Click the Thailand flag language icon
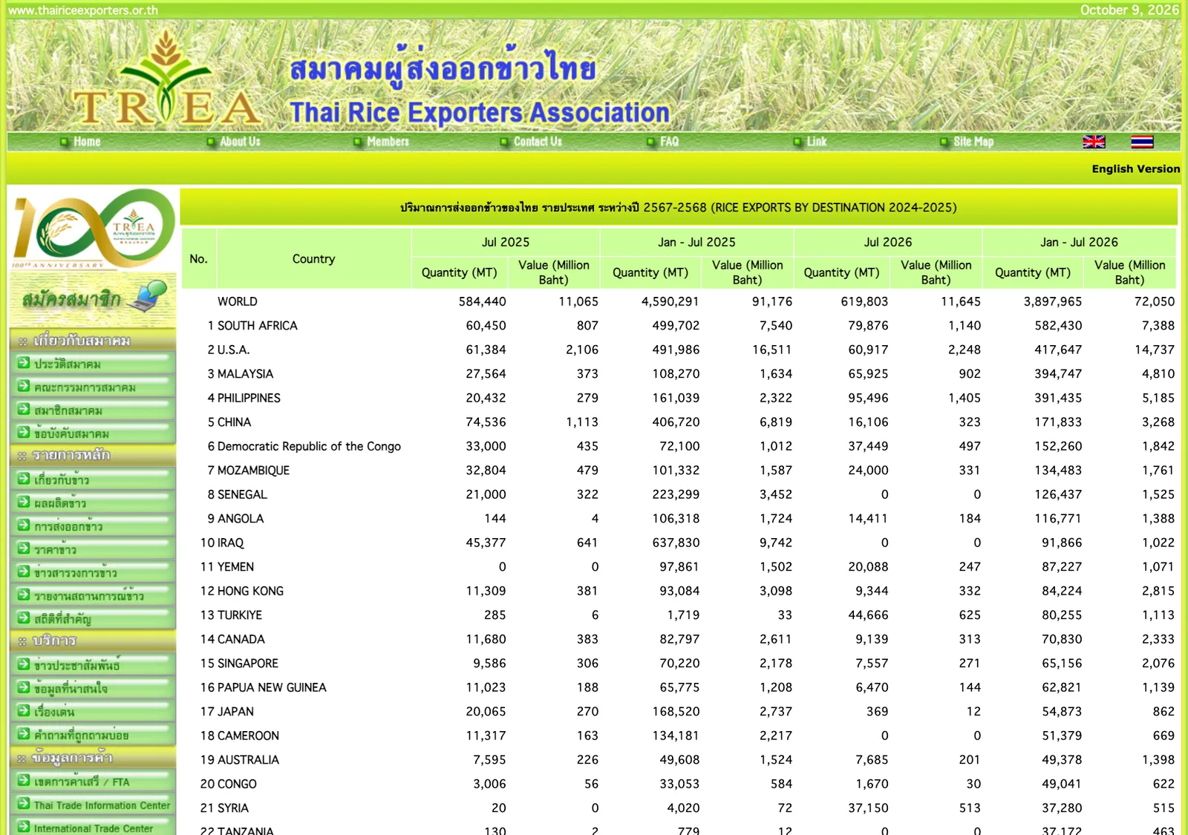 pos(1142,142)
